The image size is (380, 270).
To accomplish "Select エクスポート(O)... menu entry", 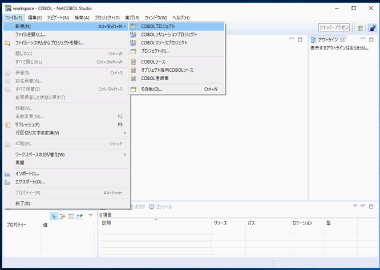I will click(66, 182).
